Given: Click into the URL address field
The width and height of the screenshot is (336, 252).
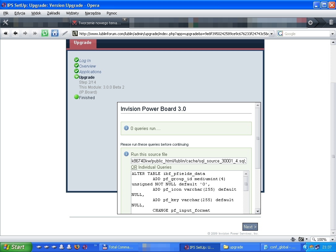Looking at the screenshot, I should [174, 34].
